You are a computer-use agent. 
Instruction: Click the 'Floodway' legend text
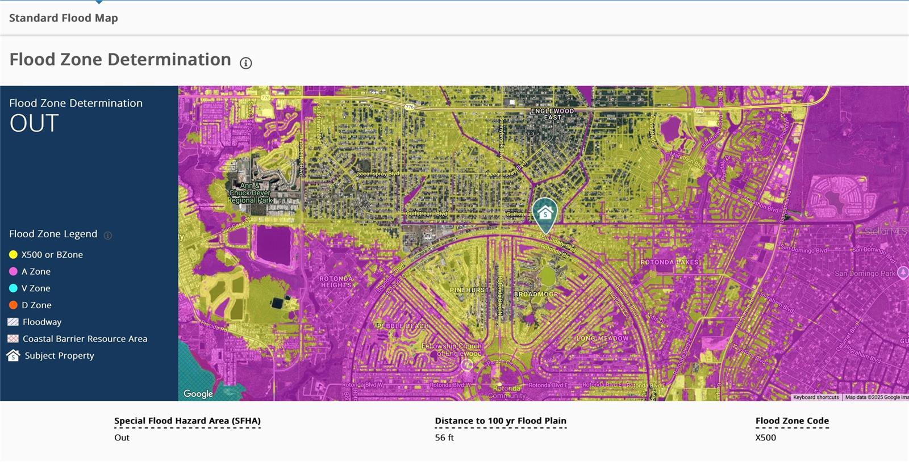coord(42,322)
